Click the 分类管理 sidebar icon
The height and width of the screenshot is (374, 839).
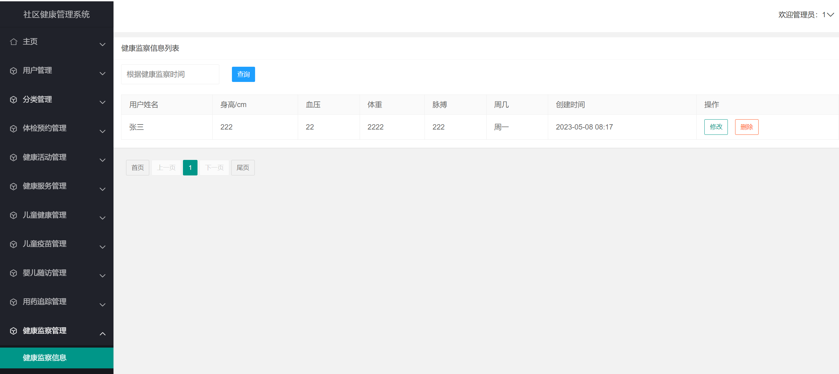[14, 99]
